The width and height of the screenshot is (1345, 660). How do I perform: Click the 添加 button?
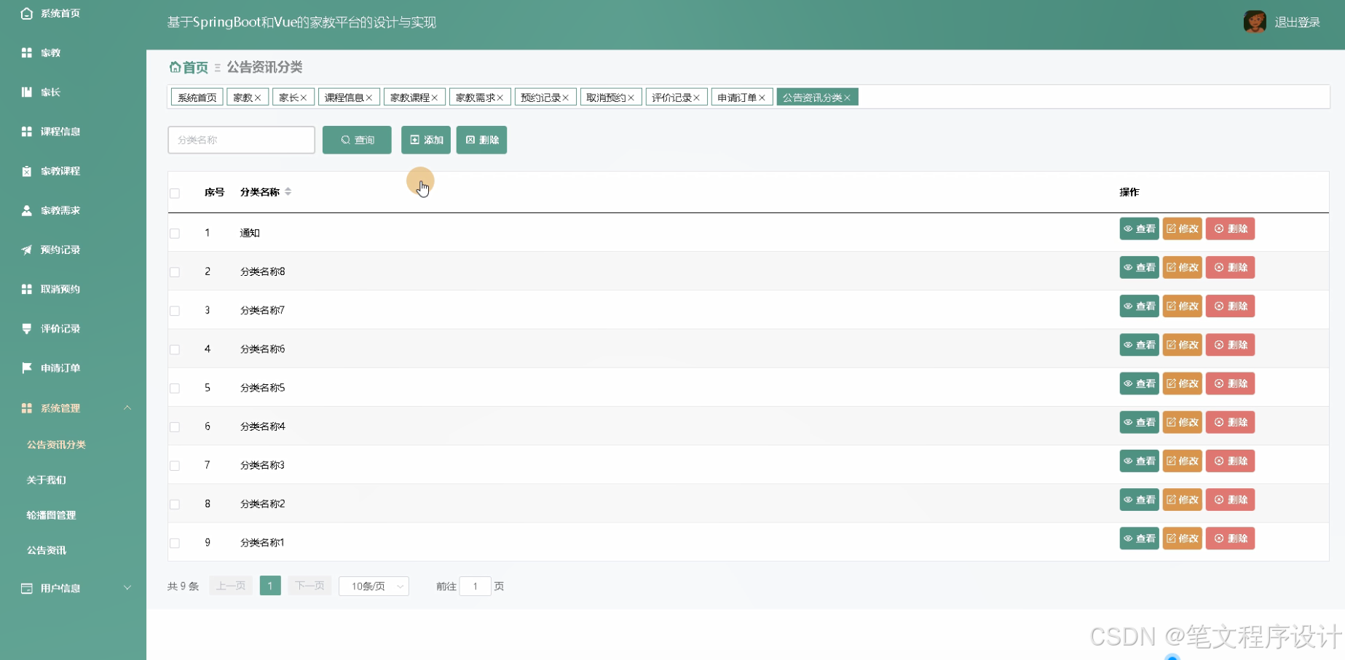tap(426, 140)
